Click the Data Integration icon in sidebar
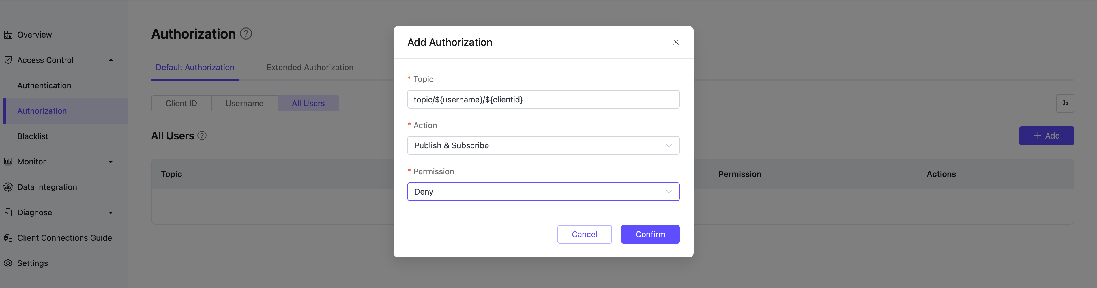The height and width of the screenshot is (288, 1097). coord(8,187)
